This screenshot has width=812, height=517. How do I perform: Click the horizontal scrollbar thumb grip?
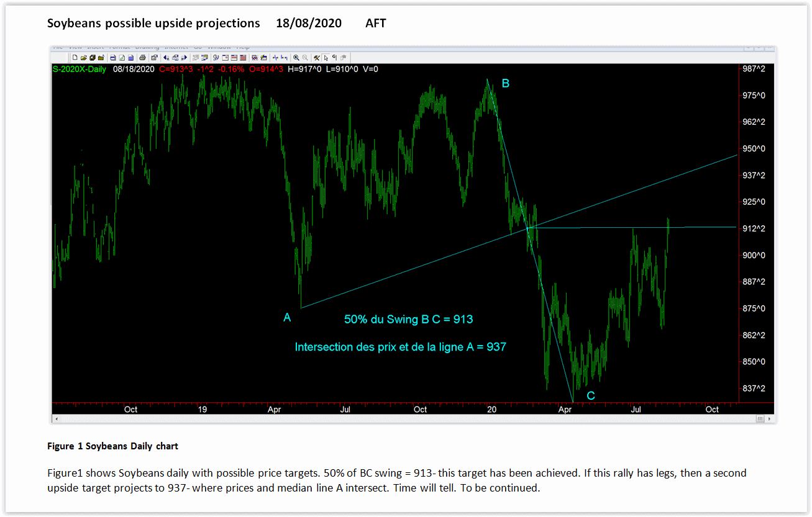point(760,420)
